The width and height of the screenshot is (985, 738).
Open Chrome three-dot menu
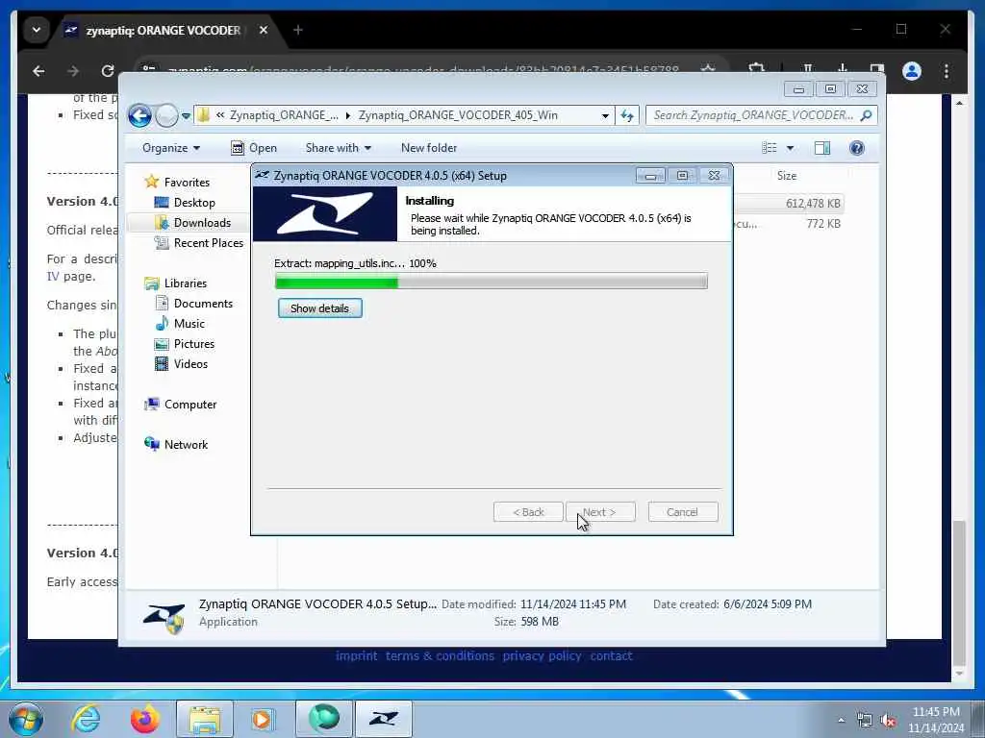[947, 71]
